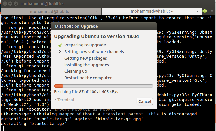Image resolution: width=216 pixels, height=131 pixels.
Task: Cancel the distribution upgrade
Action: point(145,102)
